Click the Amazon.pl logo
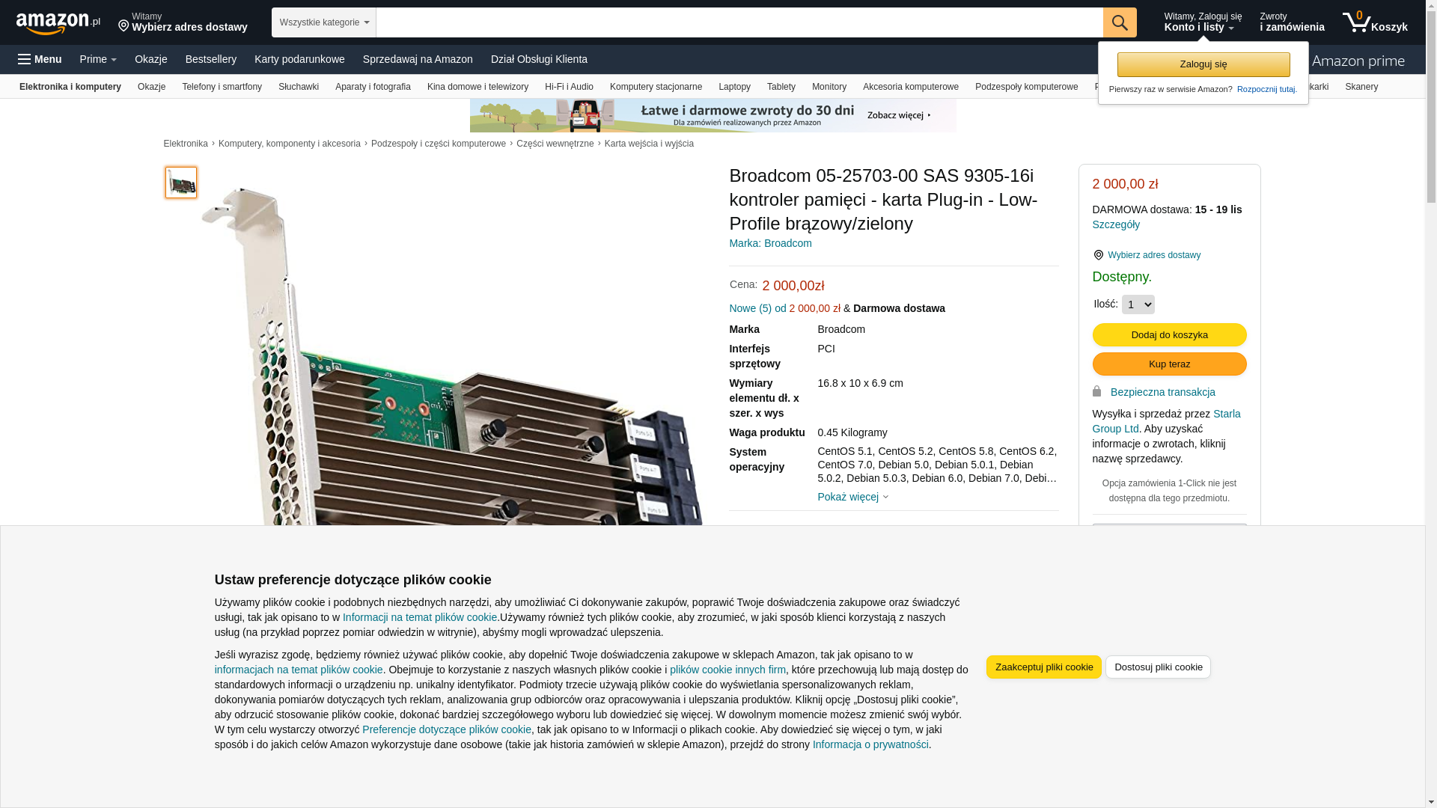Viewport: 1437px width, 808px height. pyautogui.click(x=58, y=23)
